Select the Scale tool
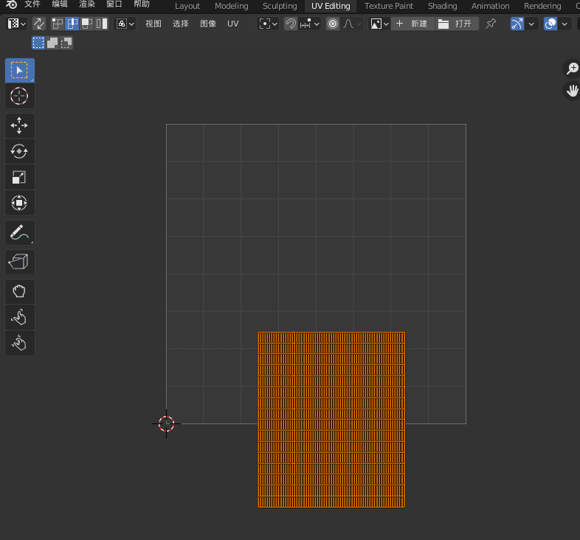This screenshot has width=580, height=540. pos(20,177)
